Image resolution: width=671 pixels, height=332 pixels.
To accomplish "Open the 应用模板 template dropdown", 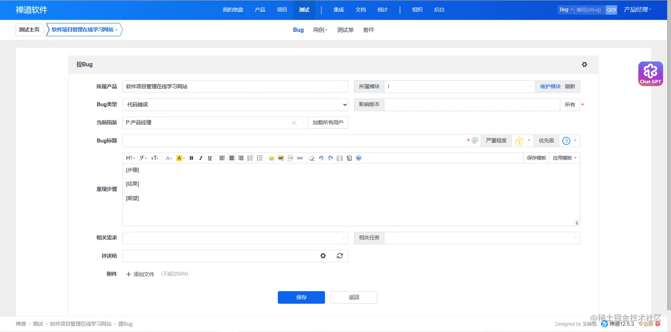I will point(564,158).
